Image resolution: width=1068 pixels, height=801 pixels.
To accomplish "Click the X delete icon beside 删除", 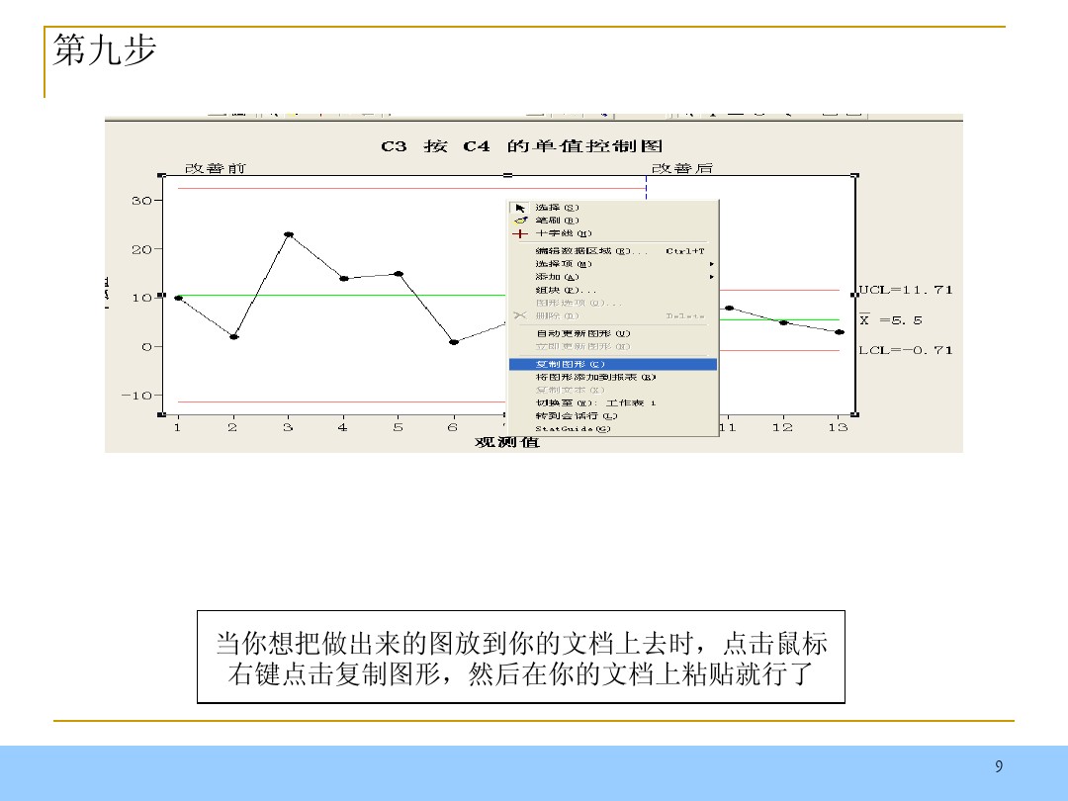I will 520,315.
